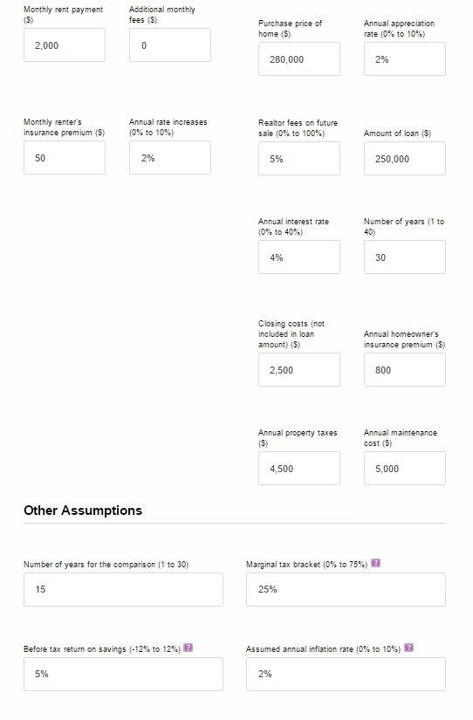Screen dimensions: 473x720
Task: Select the Annual homeowner's insurance premium field
Action: 405,370
